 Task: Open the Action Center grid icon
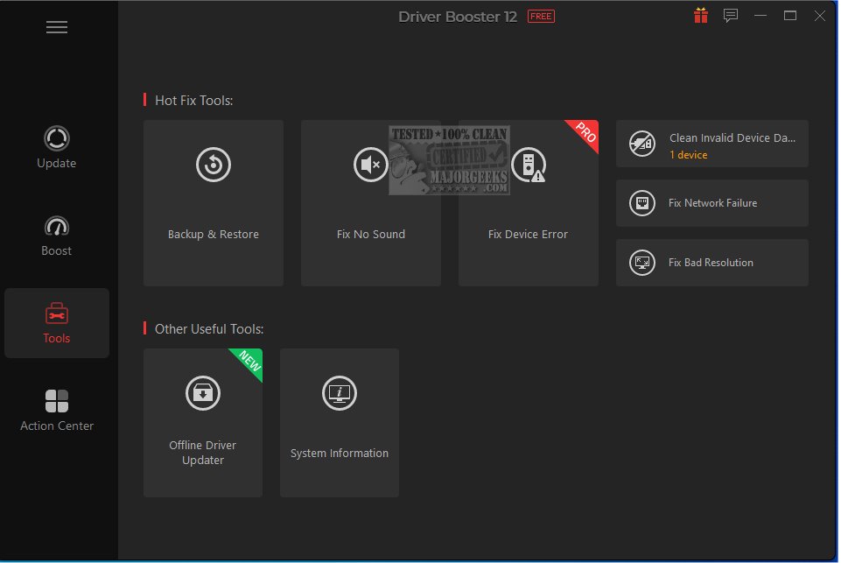56,401
